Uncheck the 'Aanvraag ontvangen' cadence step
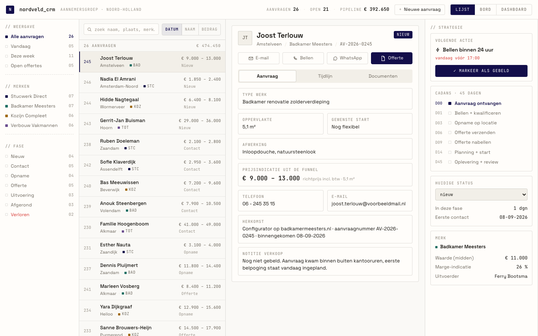The width and height of the screenshot is (538, 336). (450, 103)
